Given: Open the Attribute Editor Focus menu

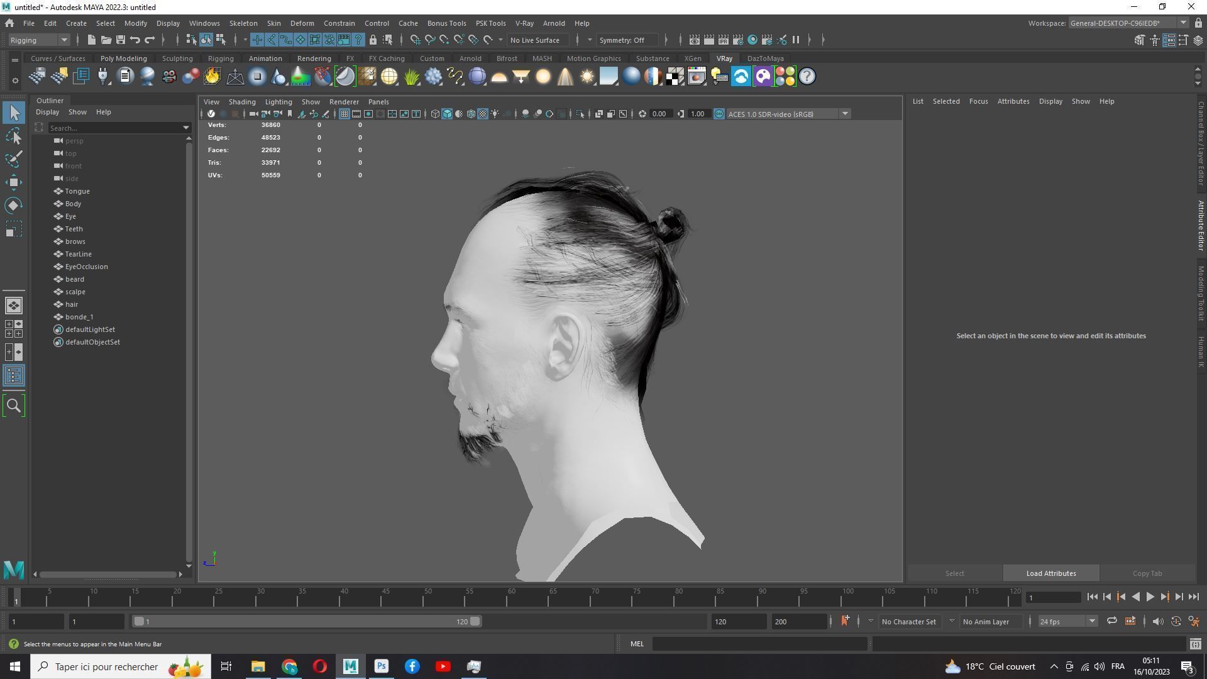Looking at the screenshot, I should (978, 101).
